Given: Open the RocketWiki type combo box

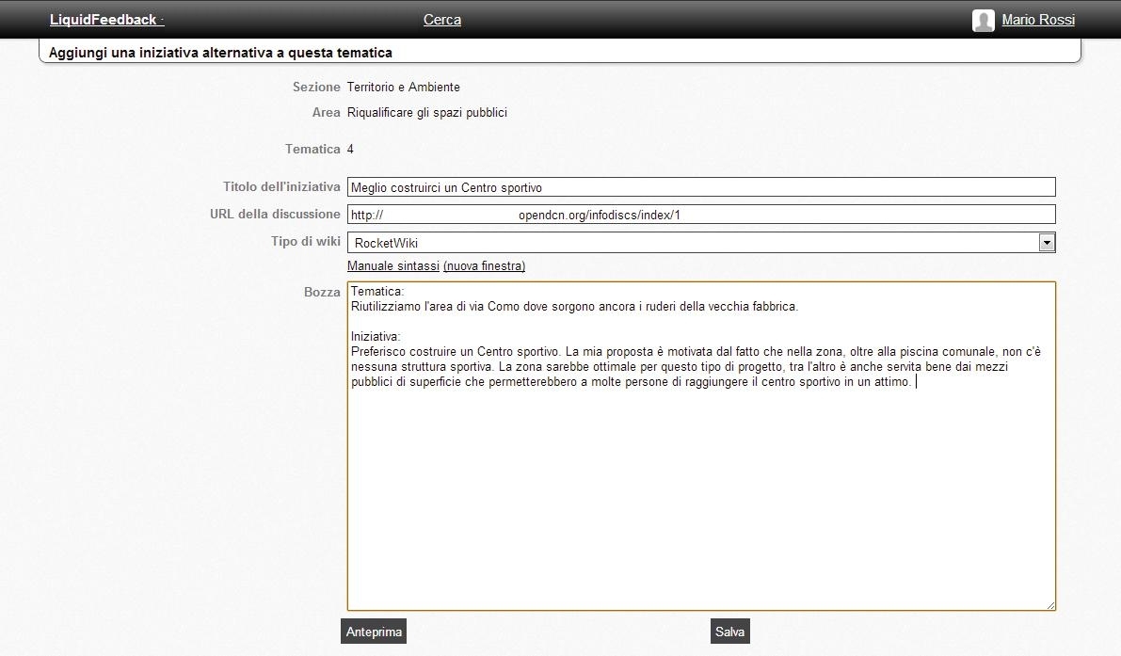Looking at the screenshot, I should [x=693, y=243].
